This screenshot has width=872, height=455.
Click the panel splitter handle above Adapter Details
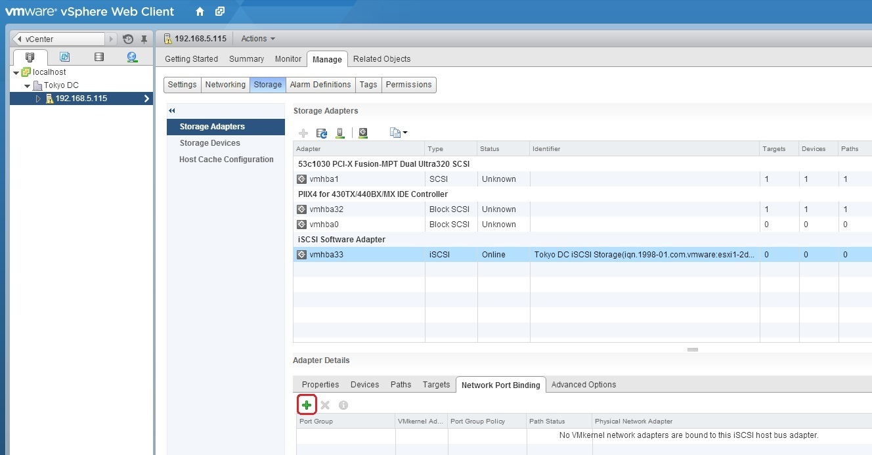[692, 349]
